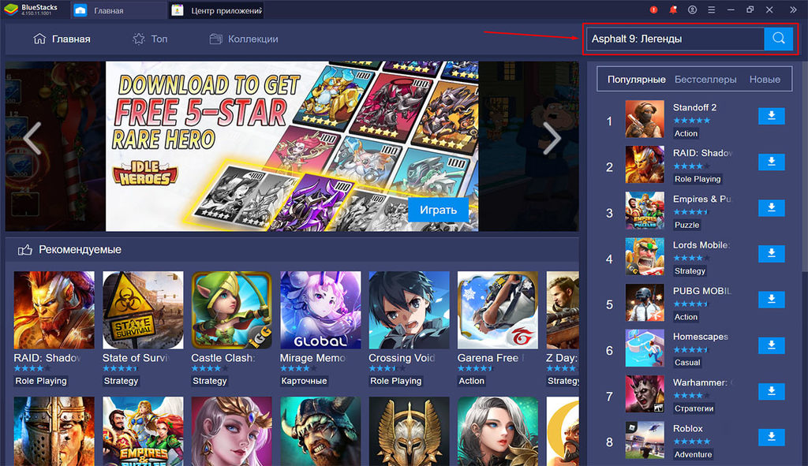Open the PUBG MOBILE thumbnail in list
This screenshot has height=466, width=808.
coord(645,302)
